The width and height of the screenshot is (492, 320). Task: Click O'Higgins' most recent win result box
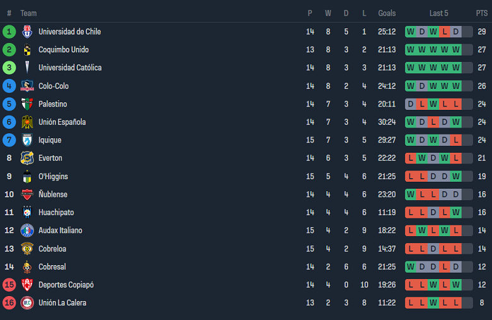coord(455,176)
